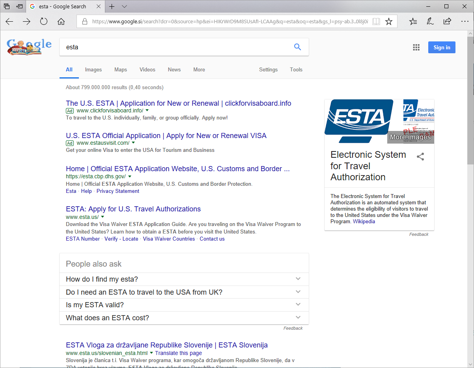Screen dimensions: 474x368
Task: Open the 'Verify - Locate' sitelink
Action: [121, 239]
